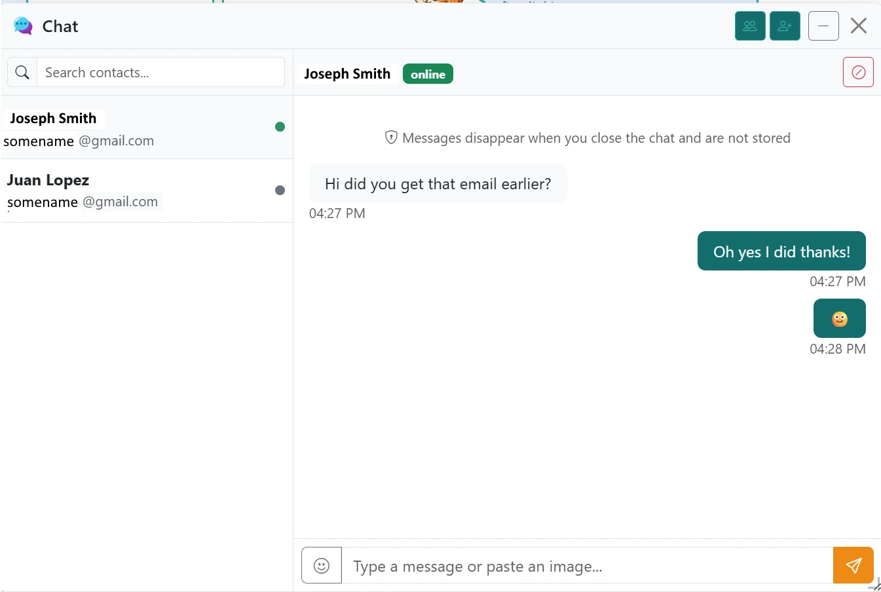Click the "online" status badge
The image size is (881, 592).
[x=428, y=74]
